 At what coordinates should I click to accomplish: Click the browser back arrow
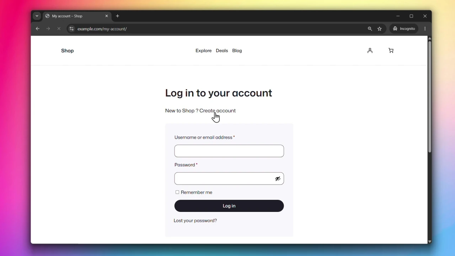point(38,29)
